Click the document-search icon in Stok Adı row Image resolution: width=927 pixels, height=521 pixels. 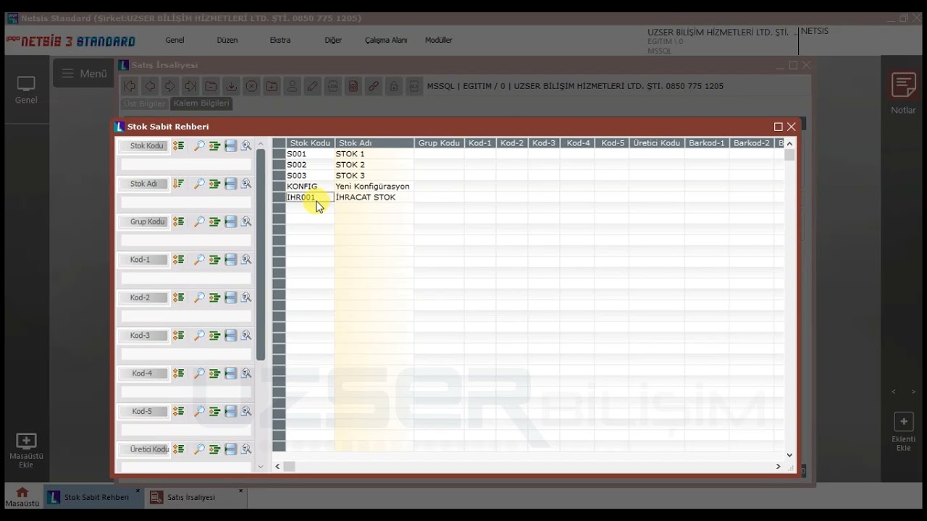tap(246, 184)
